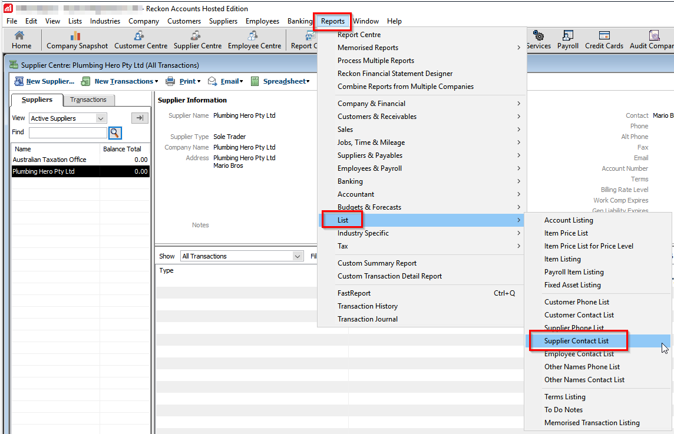
Task: Open the Banking menu
Action: 300,21
